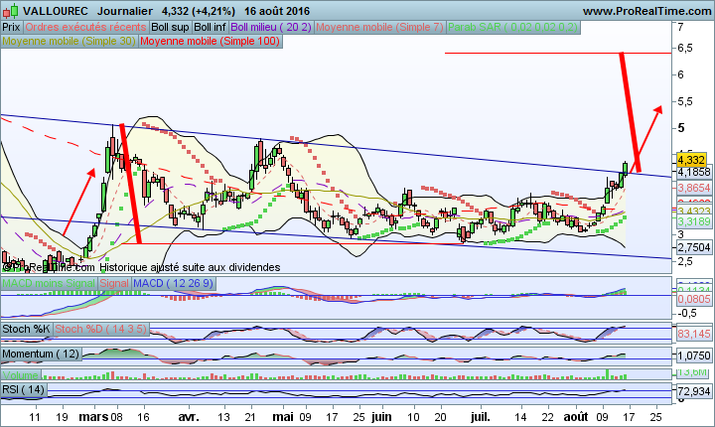Click the 16 août 2016 date
Viewport: 715px width, 427px height.
coord(277,11)
